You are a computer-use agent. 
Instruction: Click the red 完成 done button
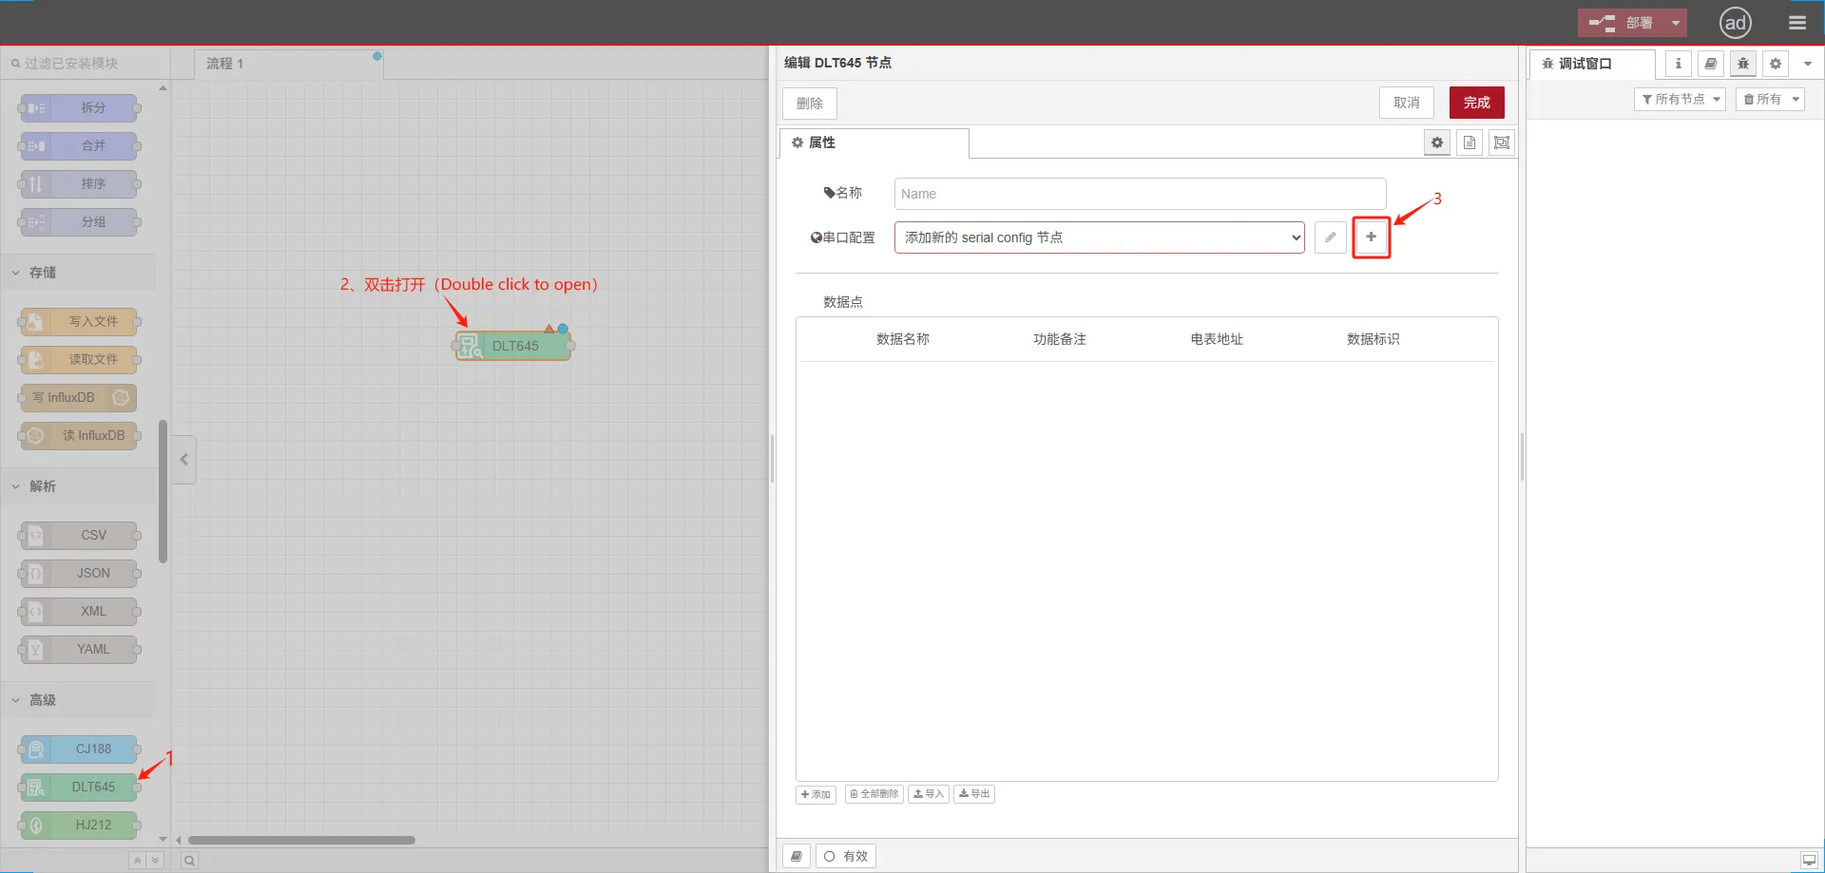[1476, 103]
